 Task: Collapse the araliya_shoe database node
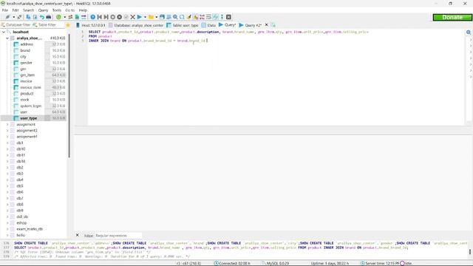pos(7,38)
